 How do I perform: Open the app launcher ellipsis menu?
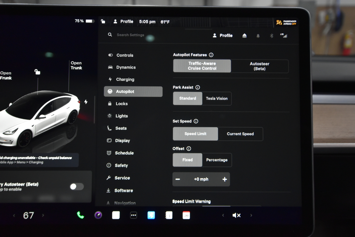pyautogui.click(x=133, y=215)
